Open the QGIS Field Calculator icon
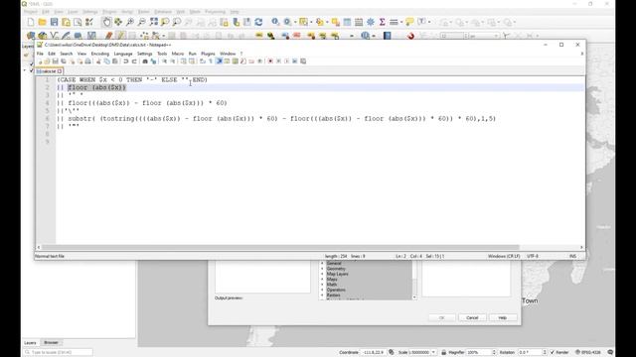Viewport: 636px width, 357px height. point(359,22)
